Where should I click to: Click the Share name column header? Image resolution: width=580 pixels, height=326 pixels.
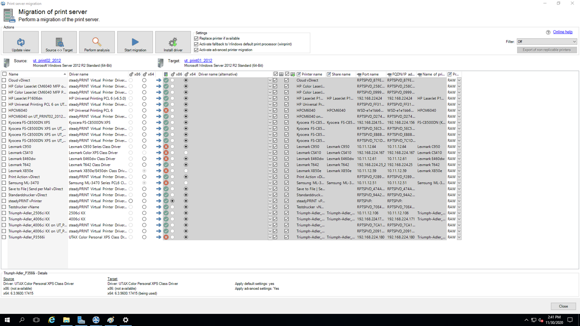click(341, 74)
